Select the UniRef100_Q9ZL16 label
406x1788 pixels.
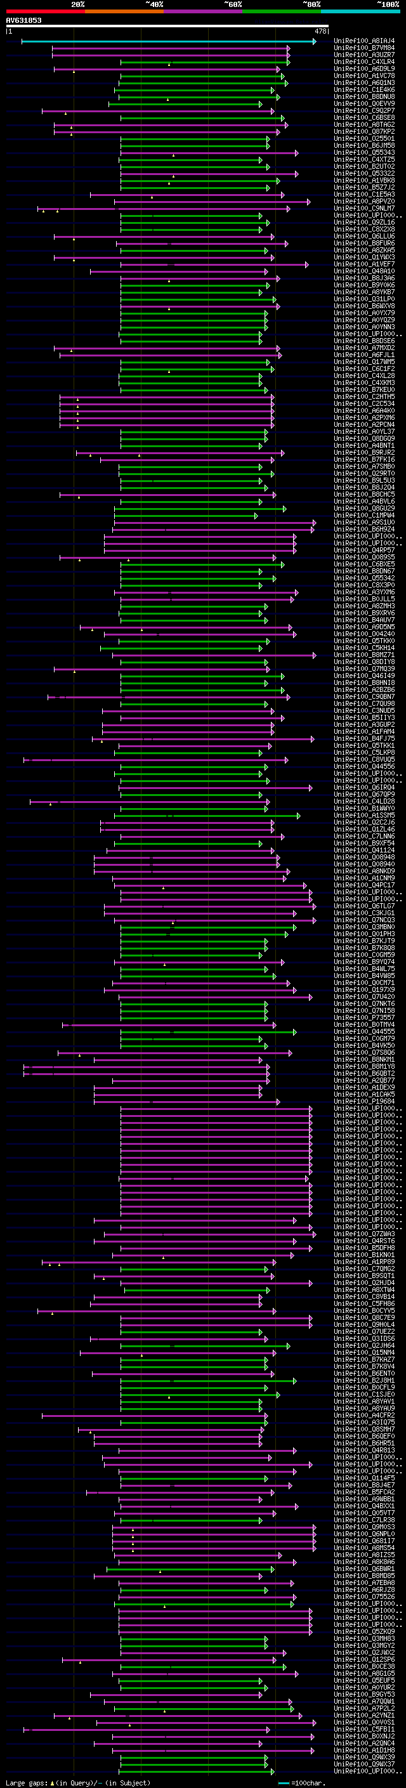point(364,222)
